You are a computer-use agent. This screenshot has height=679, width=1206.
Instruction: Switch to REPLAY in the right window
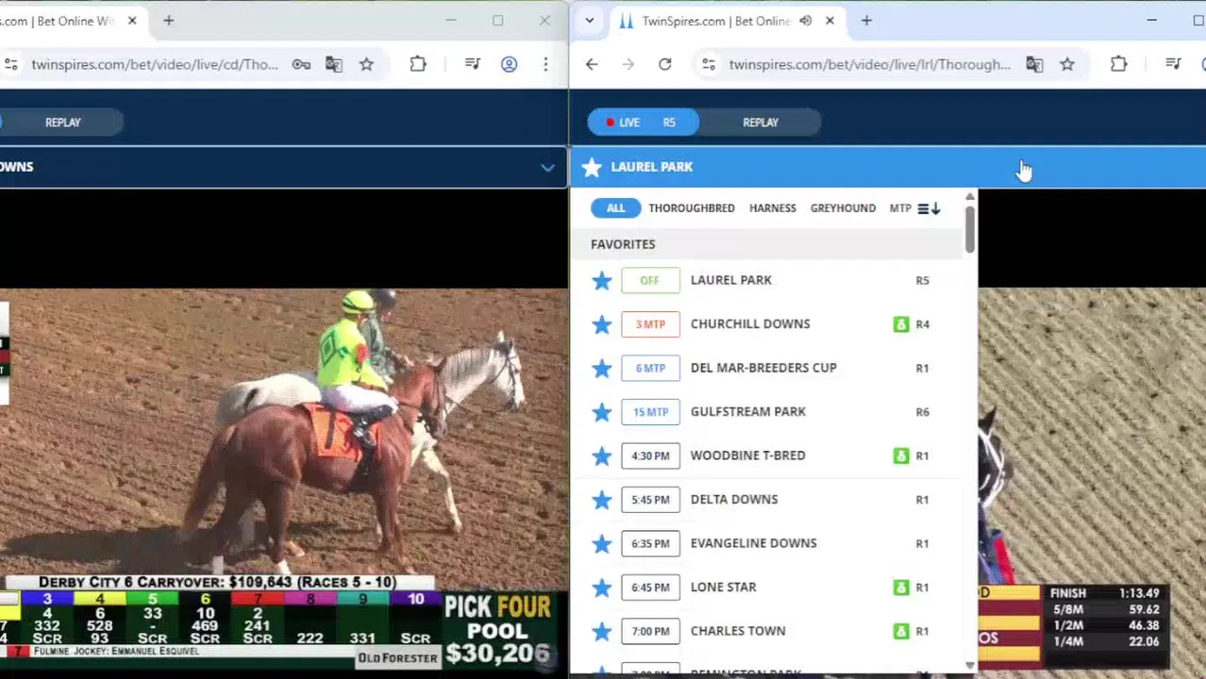pyautogui.click(x=761, y=123)
